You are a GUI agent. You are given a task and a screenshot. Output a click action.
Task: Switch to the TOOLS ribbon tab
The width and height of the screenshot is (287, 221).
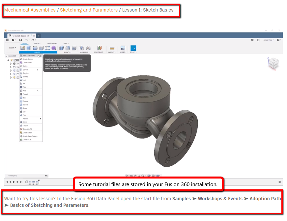tap(66, 43)
